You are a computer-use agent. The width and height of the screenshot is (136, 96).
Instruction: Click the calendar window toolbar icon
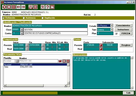pyautogui.click(x=52, y=7)
